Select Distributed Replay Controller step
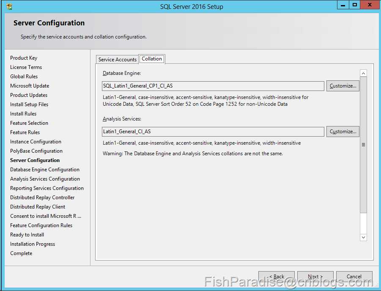This screenshot has width=381, height=291. (42, 198)
